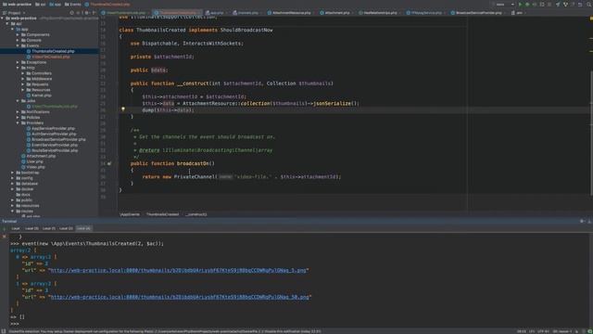Open the search everywhere magnifier icon

(x=589, y=4)
